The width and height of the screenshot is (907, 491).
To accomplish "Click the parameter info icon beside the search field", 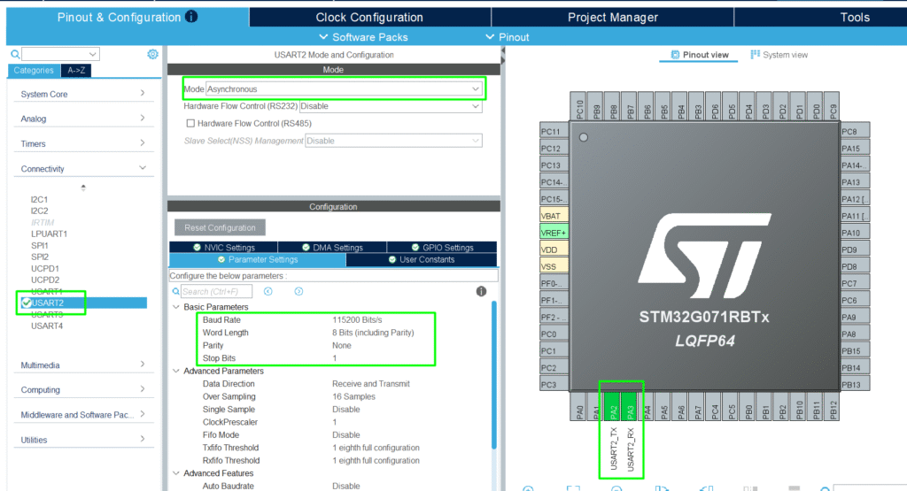I will pyautogui.click(x=481, y=291).
